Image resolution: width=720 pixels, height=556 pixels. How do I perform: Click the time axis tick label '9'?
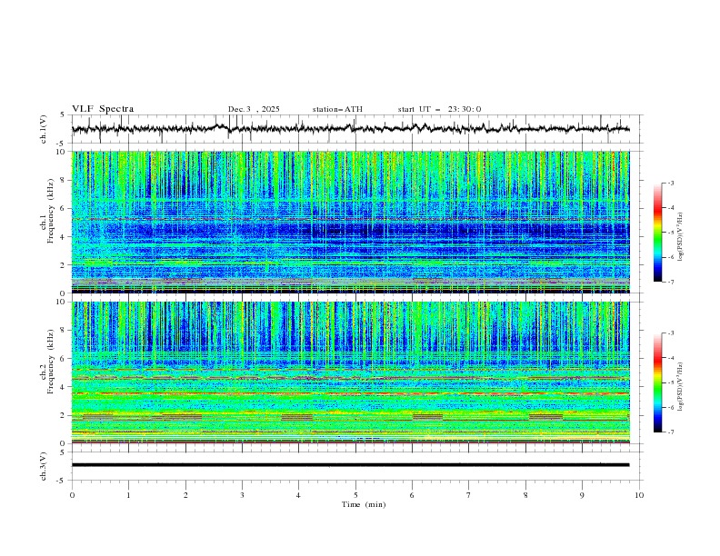[582, 495]
